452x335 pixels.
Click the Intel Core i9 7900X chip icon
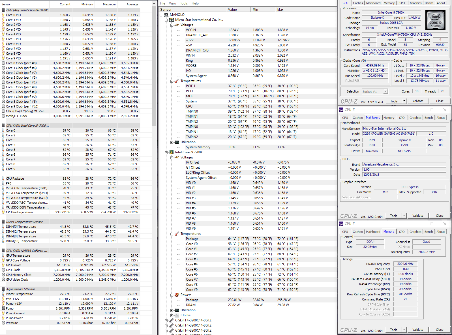172,152
